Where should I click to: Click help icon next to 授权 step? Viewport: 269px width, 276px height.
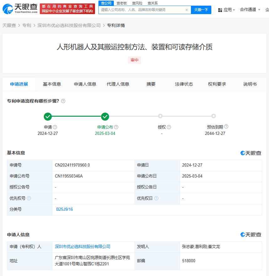(x=169, y=127)
